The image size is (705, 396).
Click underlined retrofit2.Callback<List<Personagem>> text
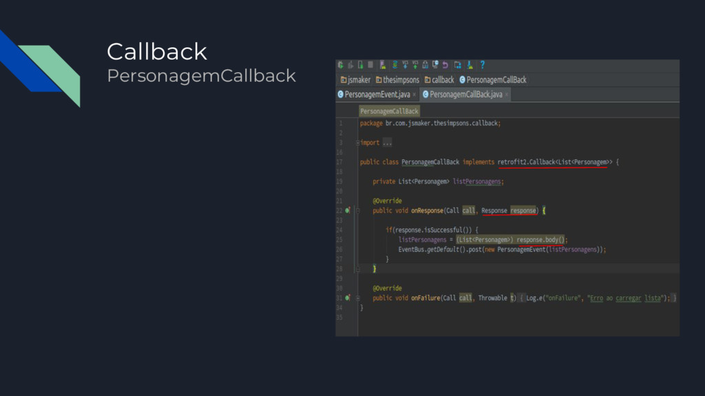[555, 162]
